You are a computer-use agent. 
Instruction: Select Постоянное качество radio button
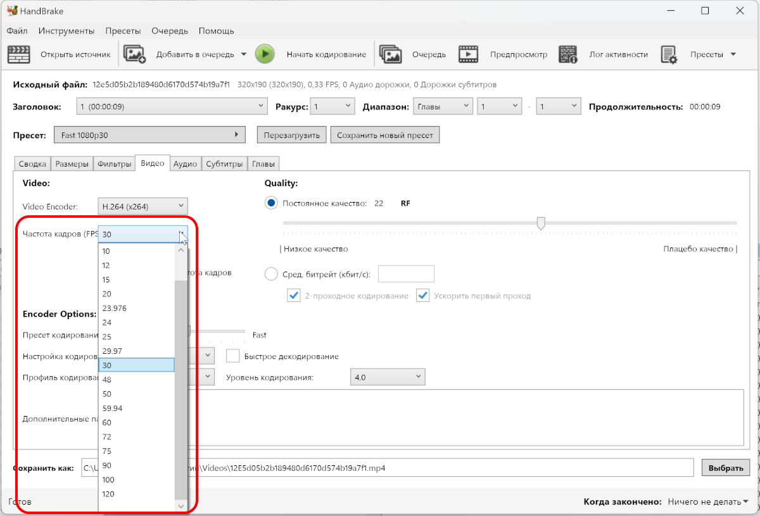point(271,203)
